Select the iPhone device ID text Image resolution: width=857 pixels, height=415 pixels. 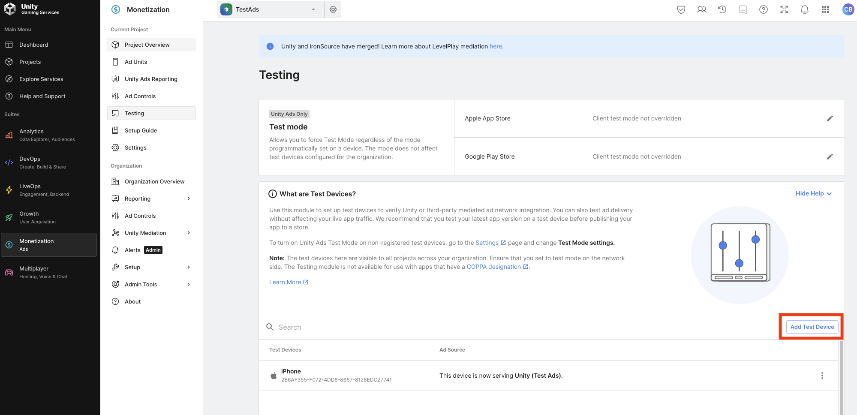pos(336,380)
